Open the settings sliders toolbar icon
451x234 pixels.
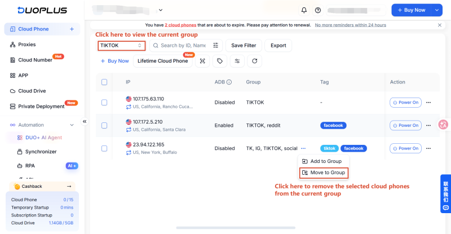click(x=237, y=61)
